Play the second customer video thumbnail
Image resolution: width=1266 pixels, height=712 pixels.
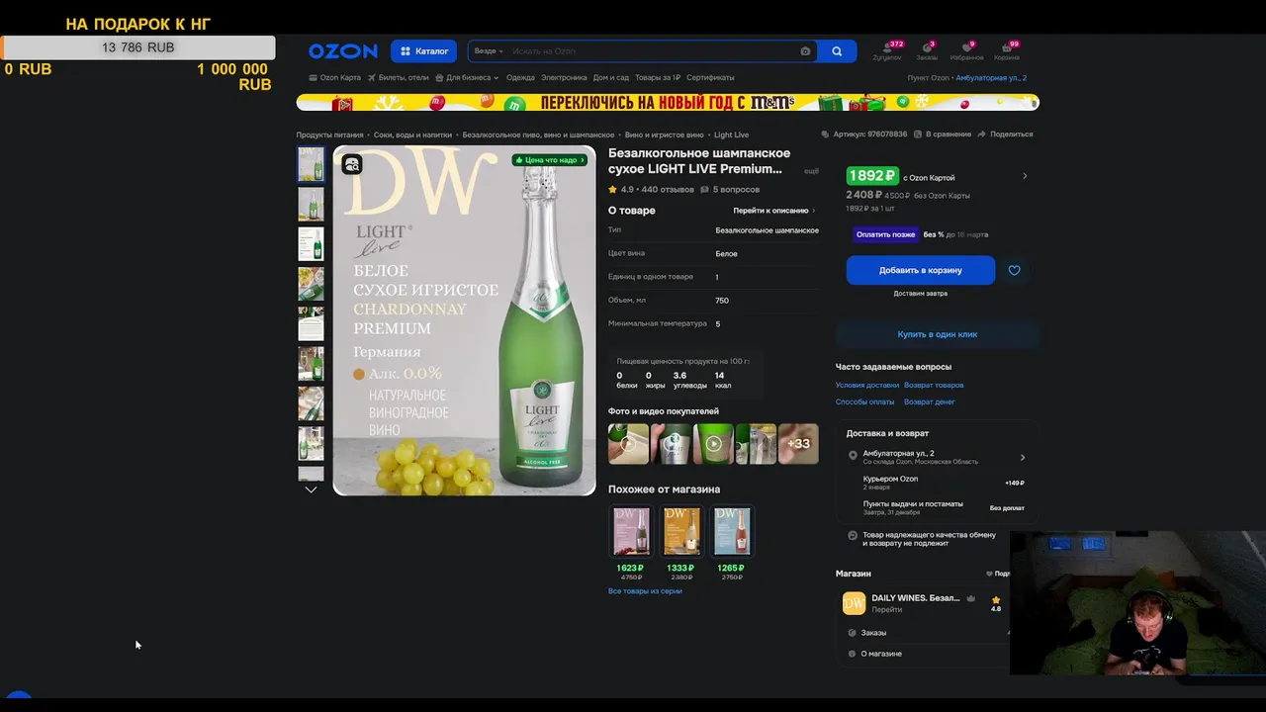coord(672,444)
